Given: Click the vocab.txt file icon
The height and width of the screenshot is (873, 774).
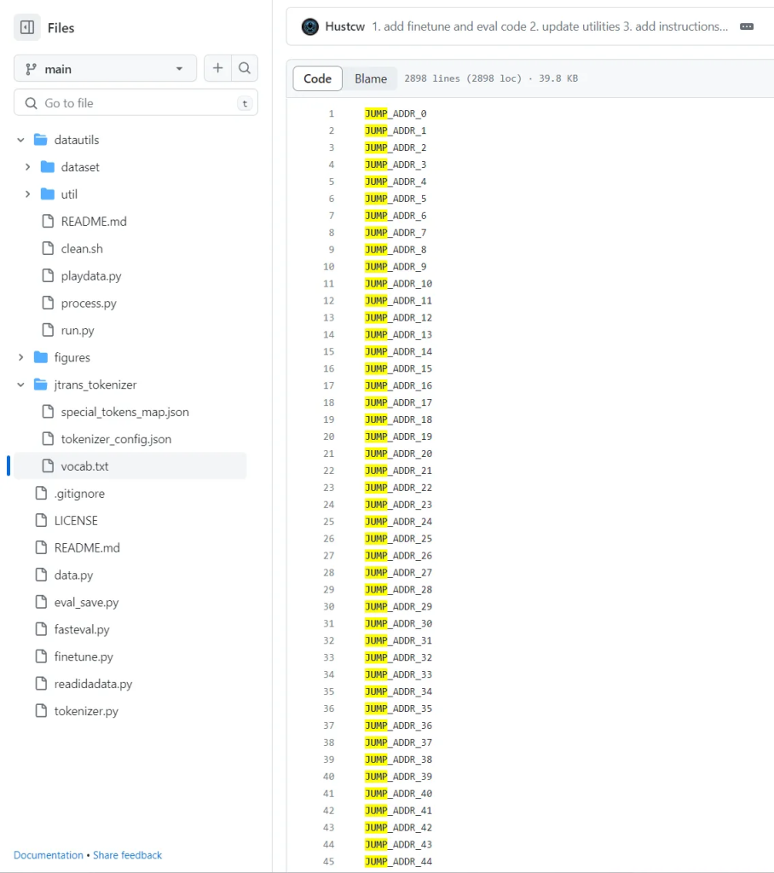Looking at the screenshot, I should pyautogui.click(x=48, y=466).
